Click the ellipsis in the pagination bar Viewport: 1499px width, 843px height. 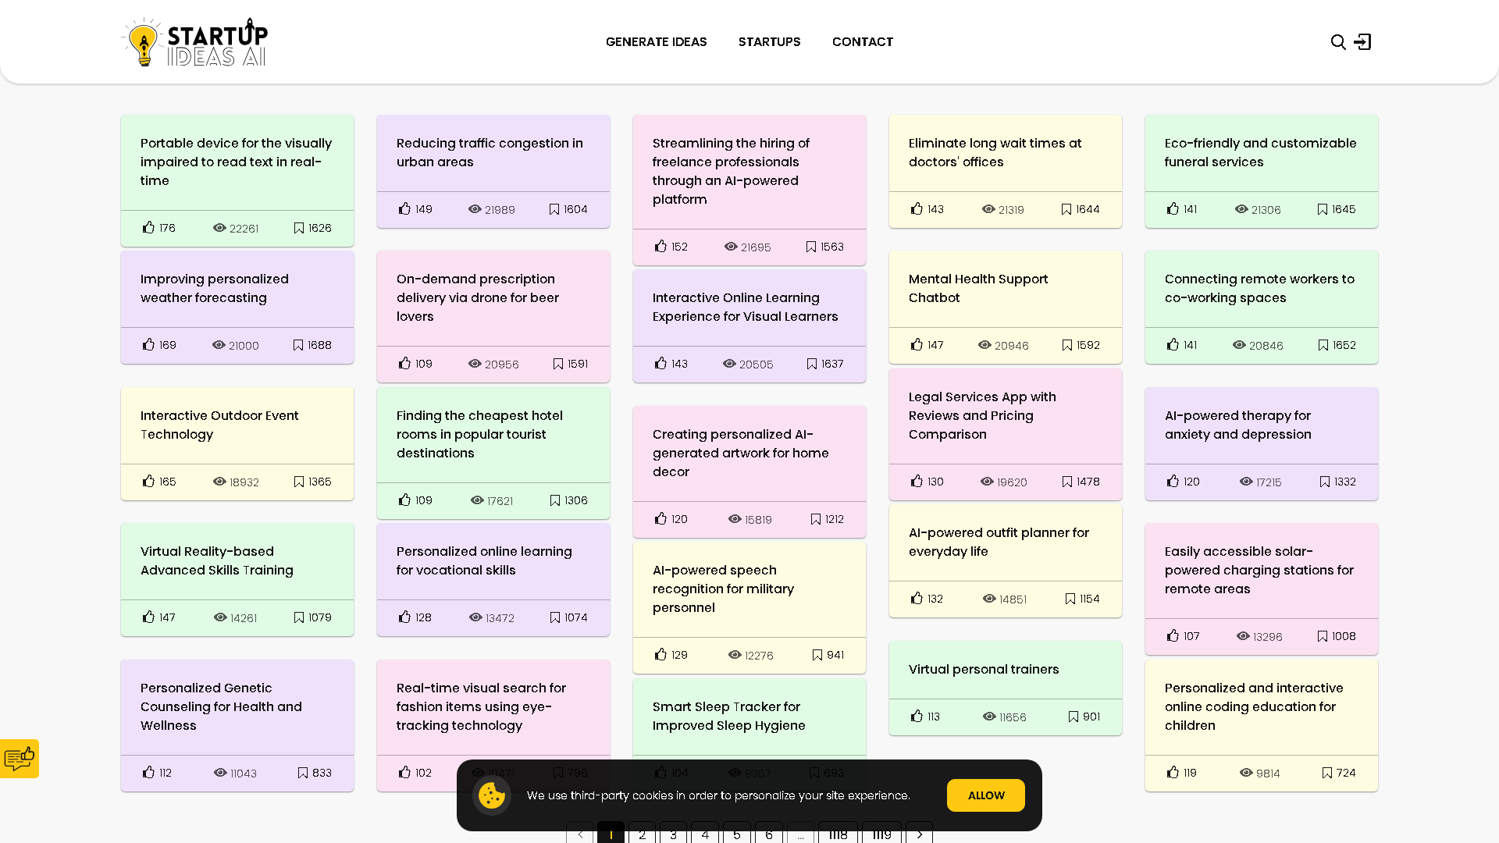click(x=800, y=834)
